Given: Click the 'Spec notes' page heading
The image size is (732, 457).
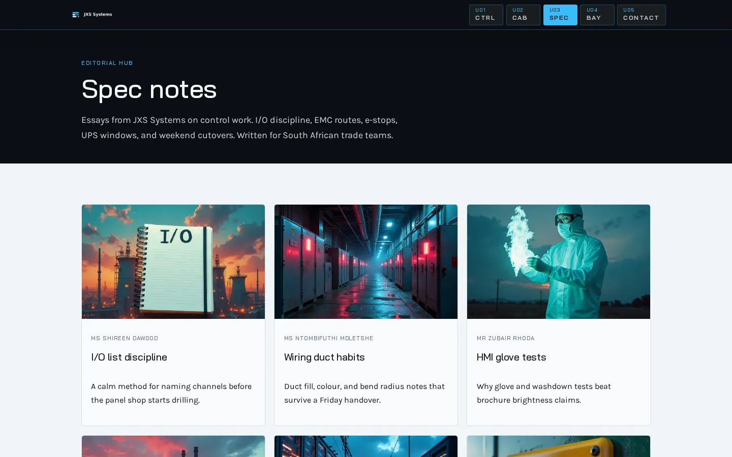Looking at the screenshot, I should pos(149,89).
